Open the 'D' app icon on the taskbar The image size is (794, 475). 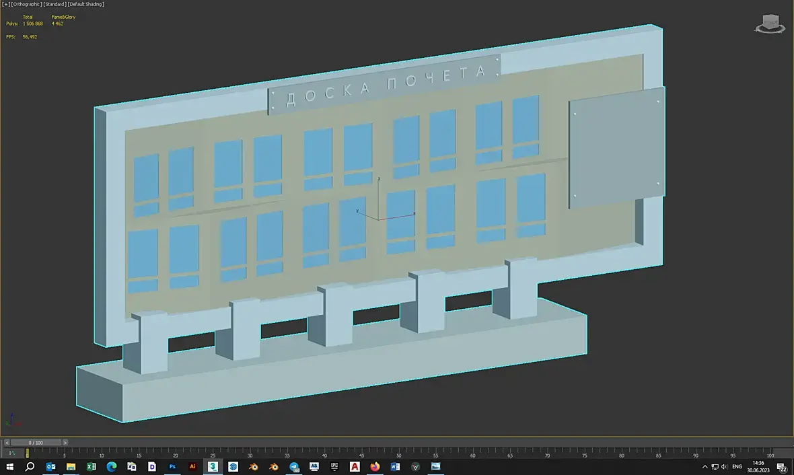[152, 466]
